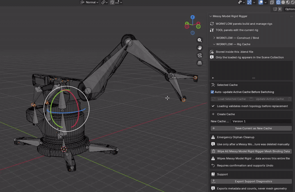Viewport: 295px width, 192px height.
Task: Toggle X-ray mode icon
Action: pos(272,2)
